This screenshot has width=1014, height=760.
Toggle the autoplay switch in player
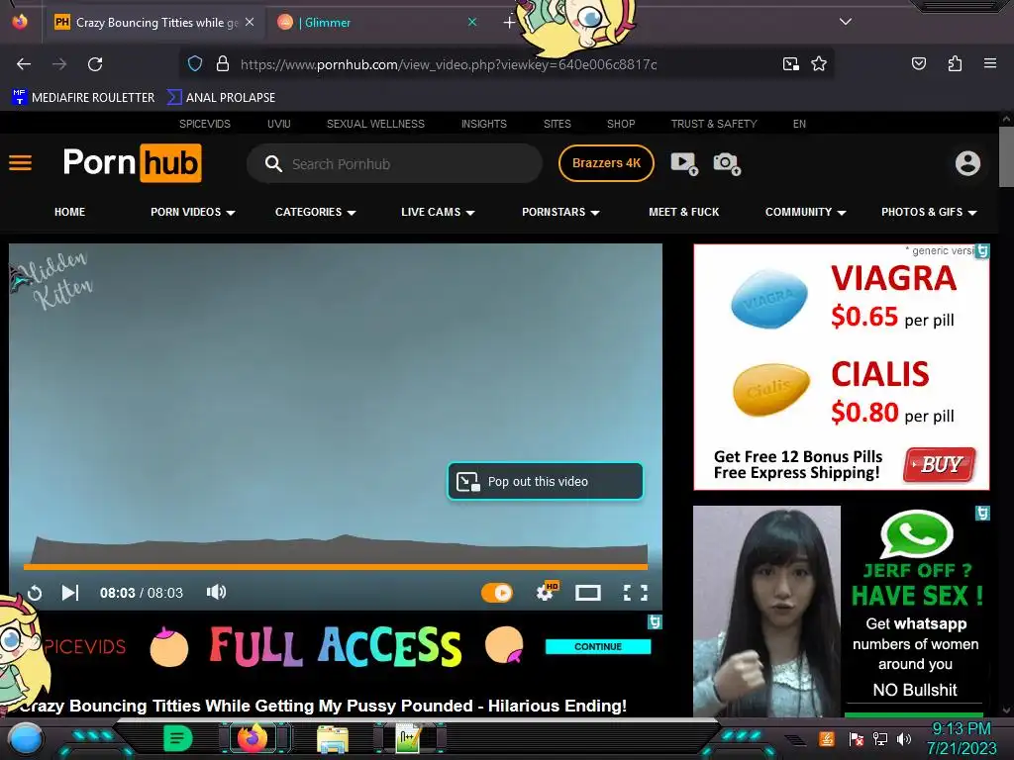coord(497,593)
